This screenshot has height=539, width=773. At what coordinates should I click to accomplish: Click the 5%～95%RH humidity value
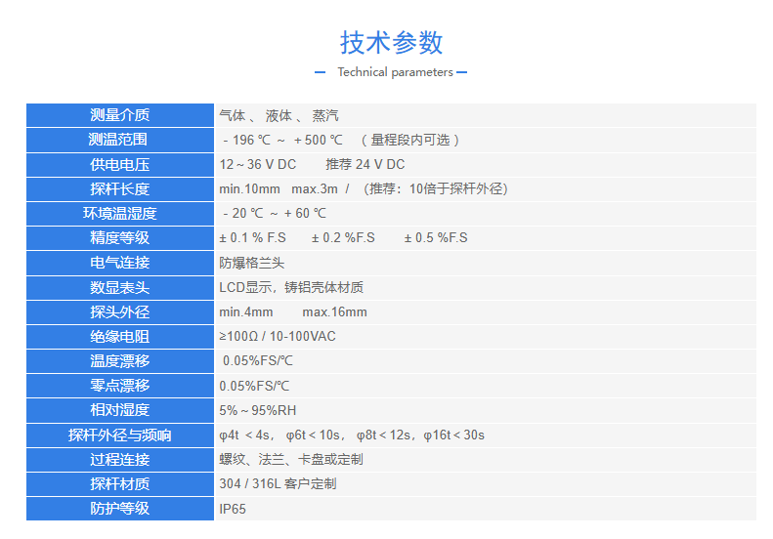click(x=258, y=410)
